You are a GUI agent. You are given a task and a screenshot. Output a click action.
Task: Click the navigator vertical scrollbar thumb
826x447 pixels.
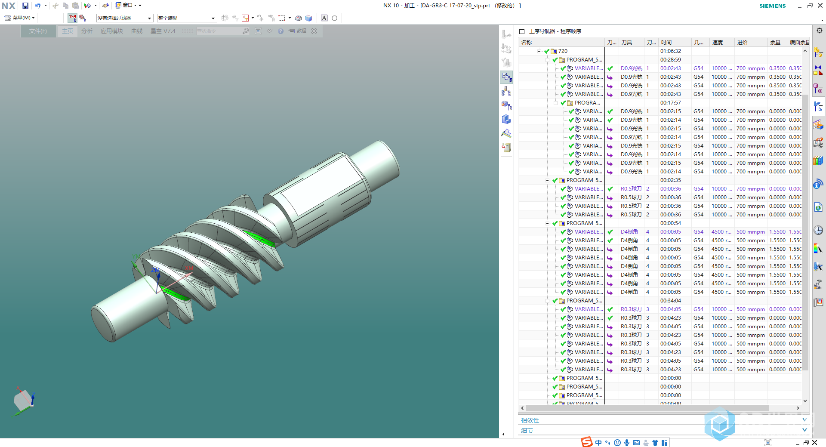[x=805, y=232]
